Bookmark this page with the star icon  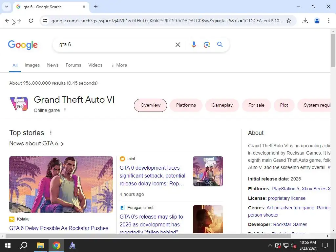(x=289, y=21)
